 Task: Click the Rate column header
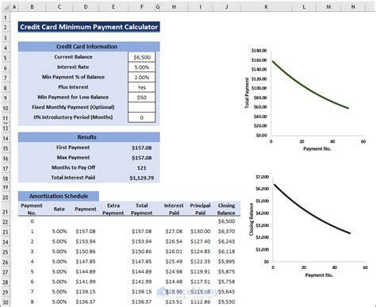[x=59, y=209]
